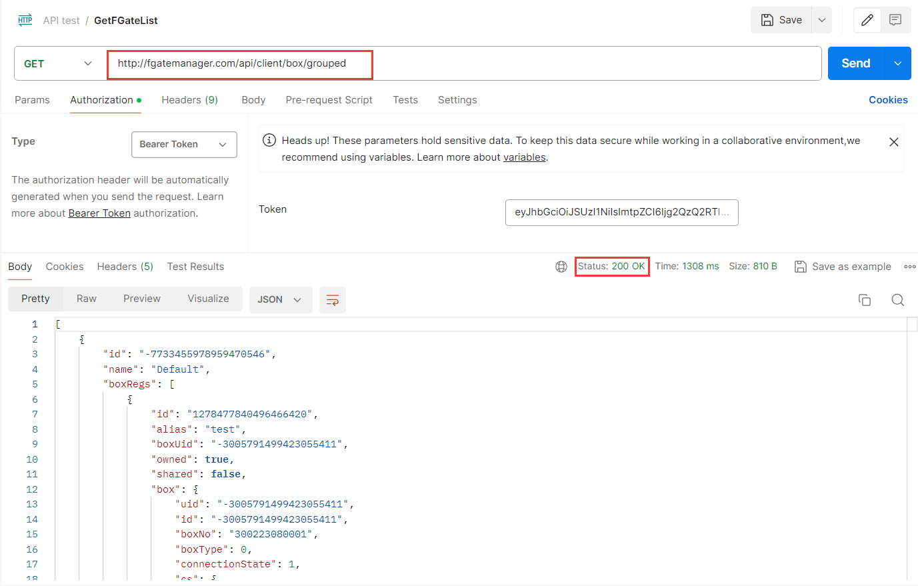Switch to Visualize view
This screenshot has width=918, height=586.
point(208,299)
